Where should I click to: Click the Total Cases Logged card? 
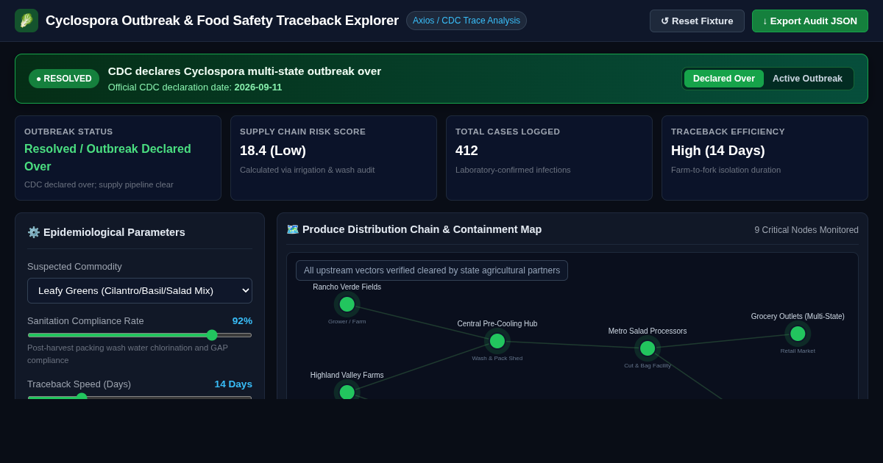549,158
